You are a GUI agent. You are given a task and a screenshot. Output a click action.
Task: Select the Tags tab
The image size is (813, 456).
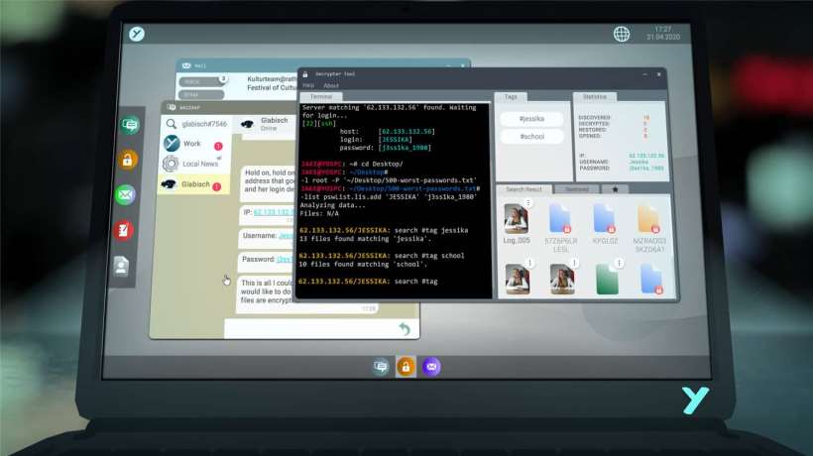click(511, 97)
